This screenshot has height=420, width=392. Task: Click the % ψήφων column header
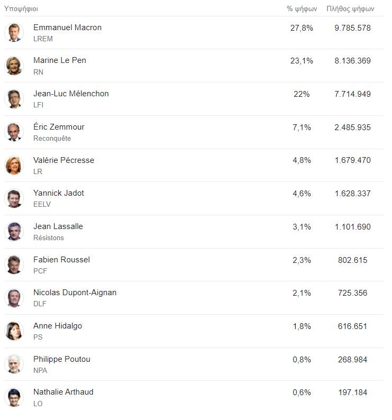pos(302,9)
